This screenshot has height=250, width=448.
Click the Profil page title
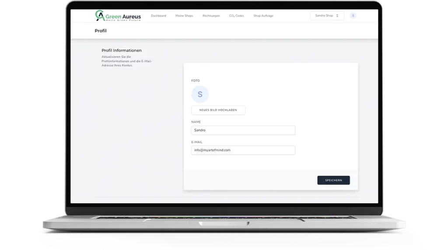coord(101,31)
